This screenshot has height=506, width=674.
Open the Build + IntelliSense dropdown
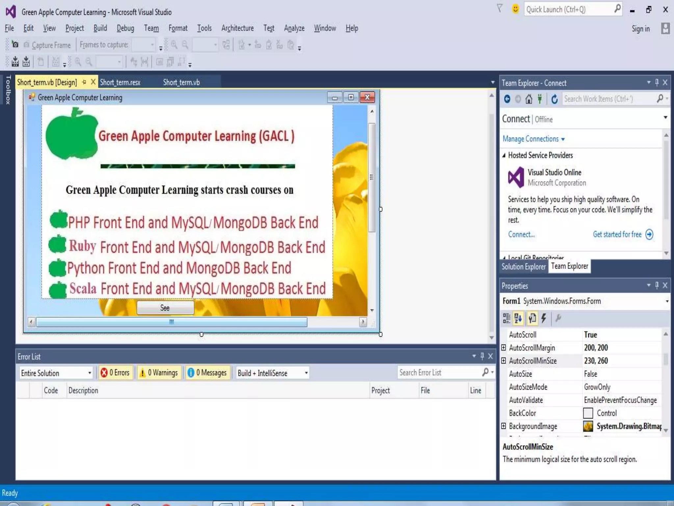(x=272, y=373)
